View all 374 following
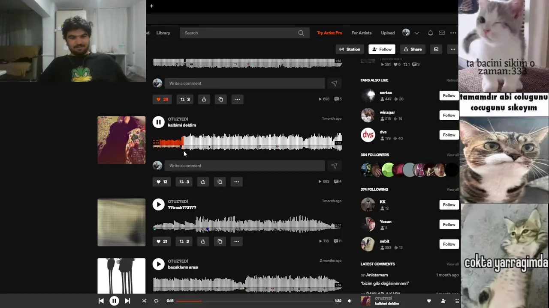549x308 pixels. tap(452, 190)
